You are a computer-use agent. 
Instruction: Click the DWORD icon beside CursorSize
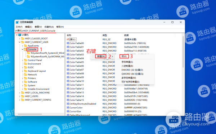click(x=68, y=111)
